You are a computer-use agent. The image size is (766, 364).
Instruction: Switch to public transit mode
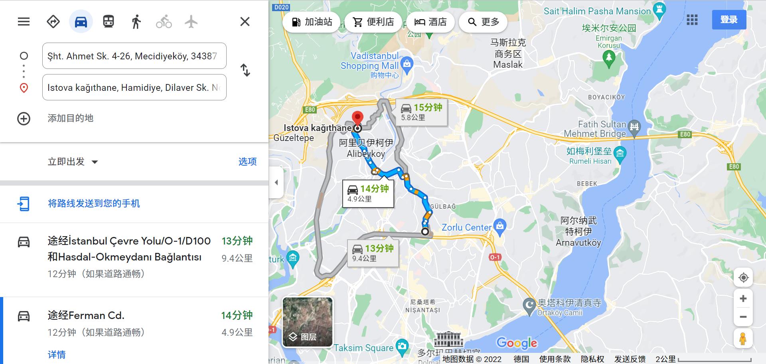tap(109, 22)
